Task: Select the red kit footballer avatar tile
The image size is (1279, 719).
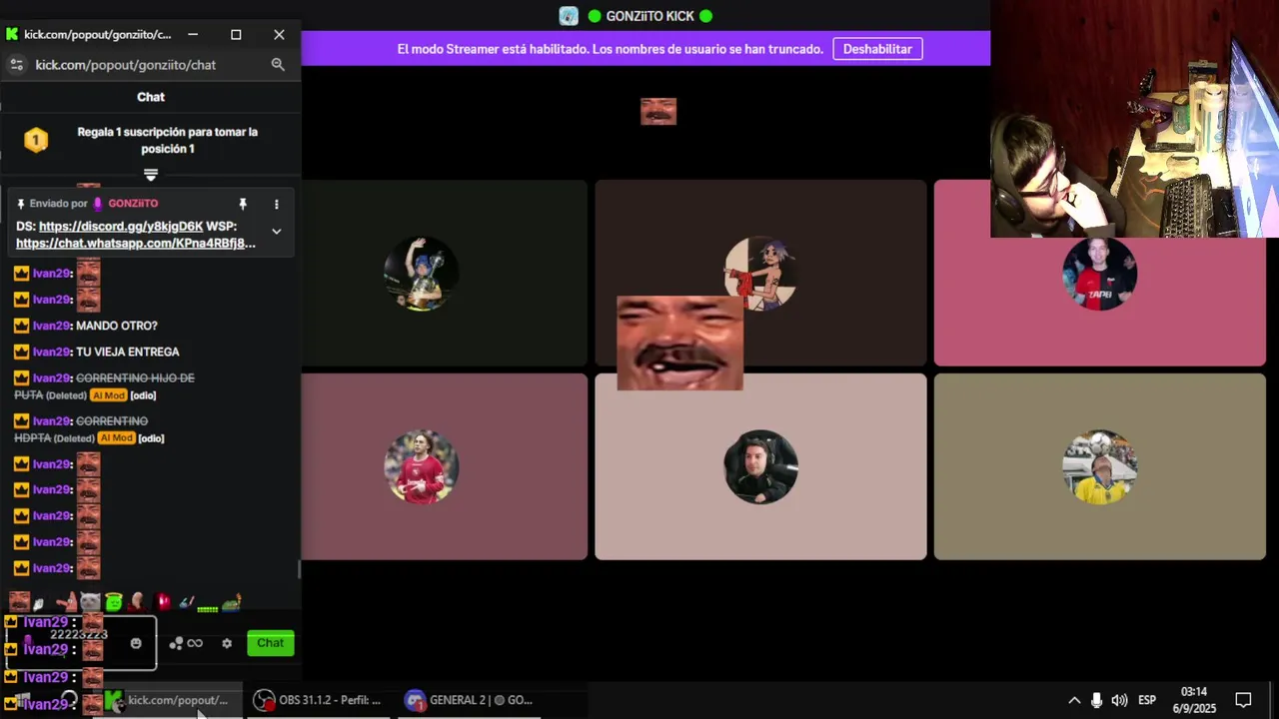Action: tap(421, 466)
